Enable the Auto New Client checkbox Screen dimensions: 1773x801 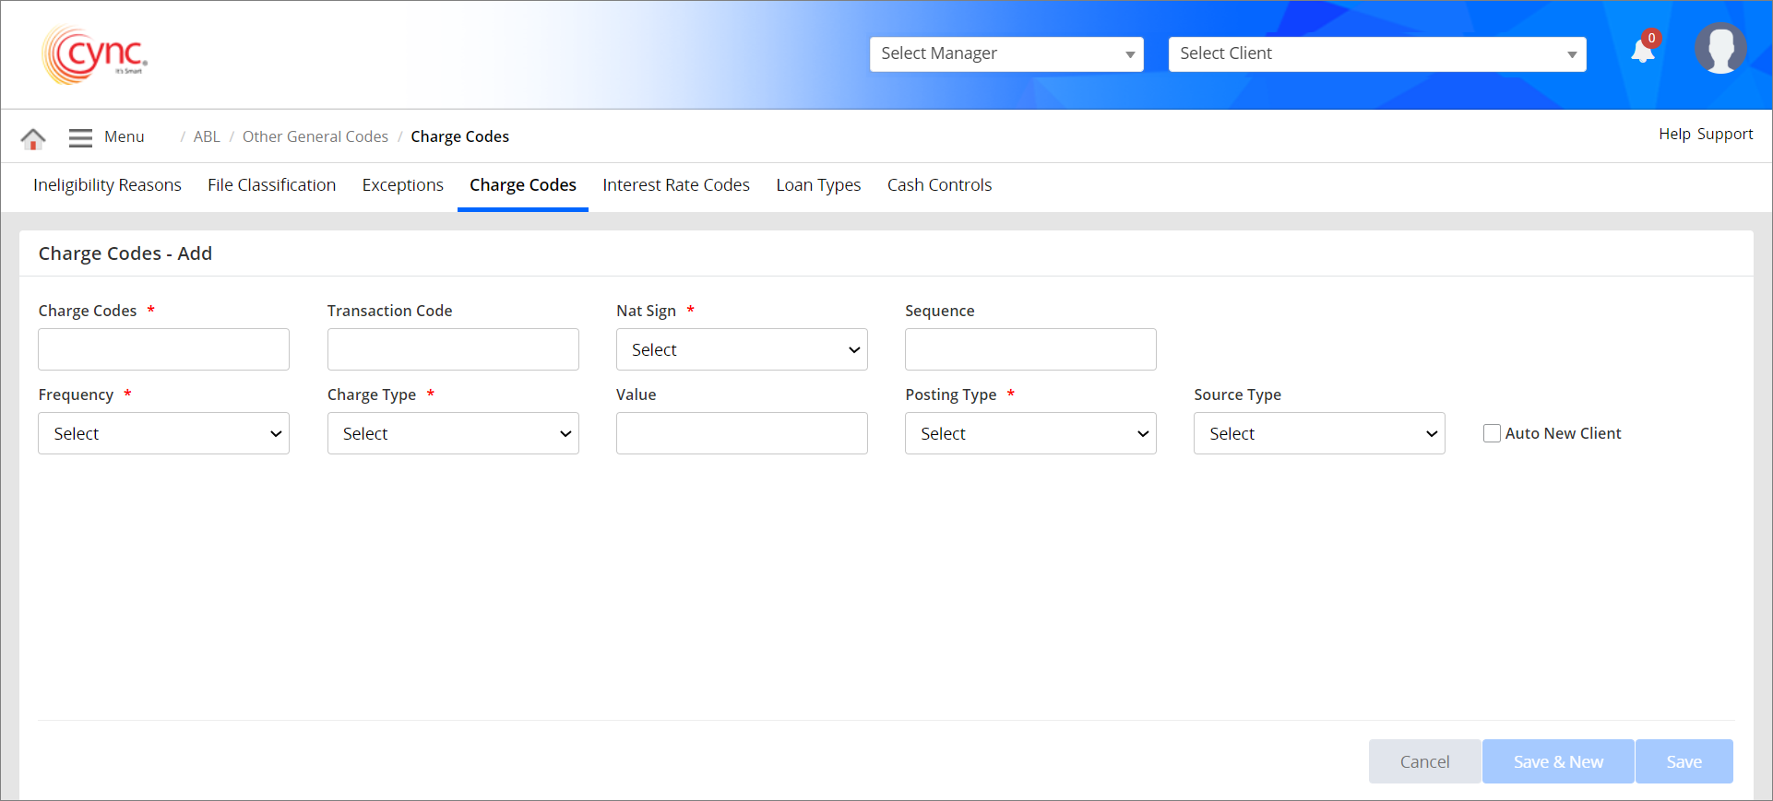pos(1492,433)
